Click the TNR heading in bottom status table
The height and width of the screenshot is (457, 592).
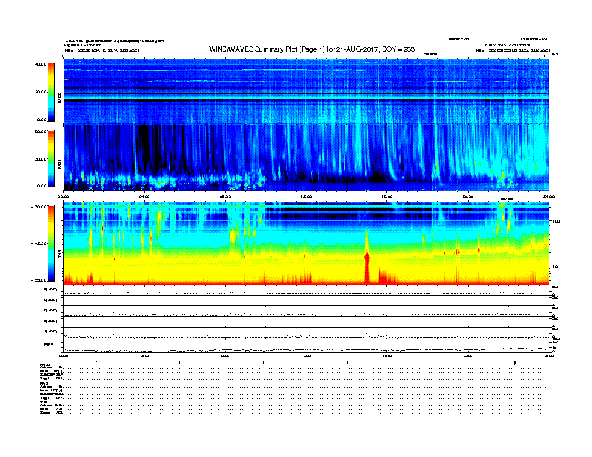tap(43, 402)
